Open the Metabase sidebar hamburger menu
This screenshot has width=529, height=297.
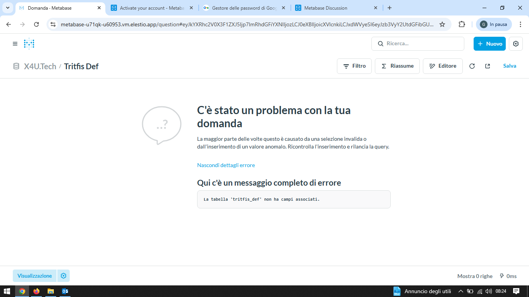click(x=15, y=44)
